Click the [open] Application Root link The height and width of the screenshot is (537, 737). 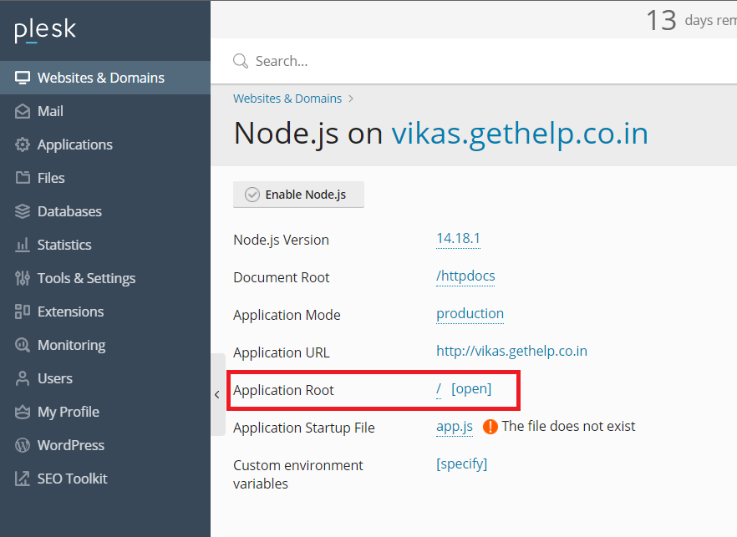(471, 389)
